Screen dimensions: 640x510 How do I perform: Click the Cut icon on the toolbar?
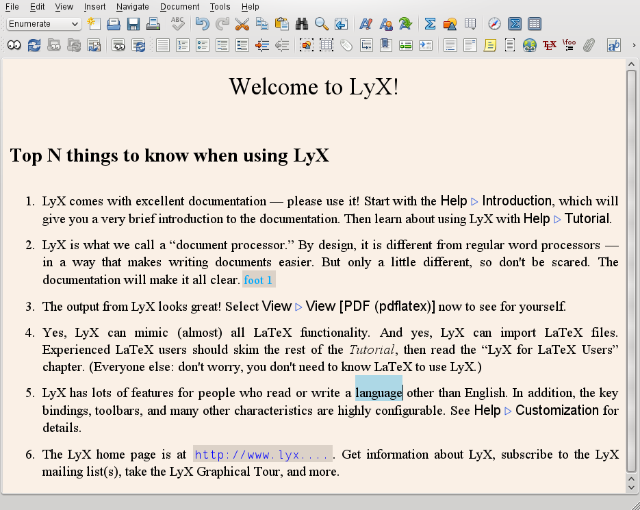pyautogui.click(x=242, y=23)
